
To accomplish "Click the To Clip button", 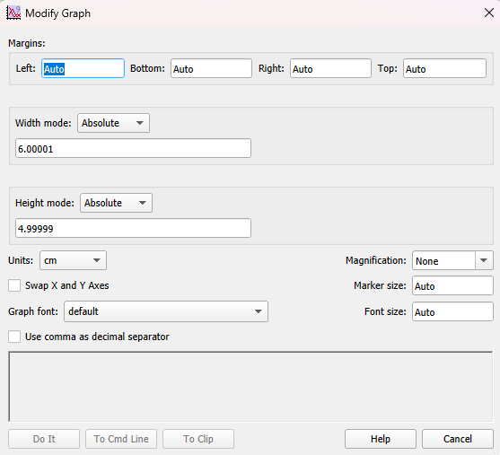I will [x=198, y=439].
